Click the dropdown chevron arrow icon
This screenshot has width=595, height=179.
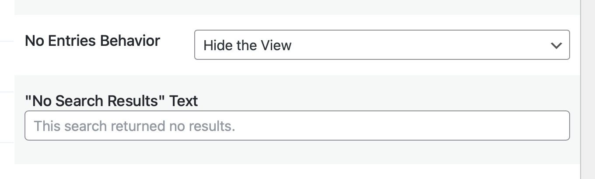(x=556, y=45)
